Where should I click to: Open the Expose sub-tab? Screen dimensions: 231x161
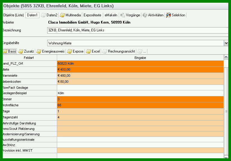[75, 51]
